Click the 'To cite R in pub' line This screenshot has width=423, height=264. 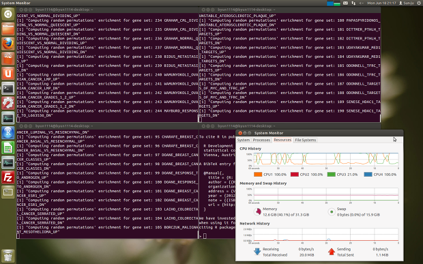tap(217, 137)
